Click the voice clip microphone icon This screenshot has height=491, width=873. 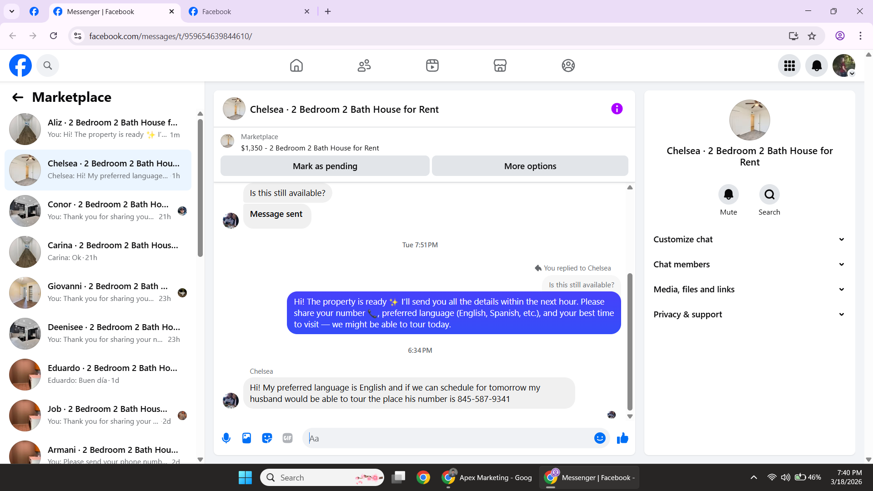tap(226, 438)
